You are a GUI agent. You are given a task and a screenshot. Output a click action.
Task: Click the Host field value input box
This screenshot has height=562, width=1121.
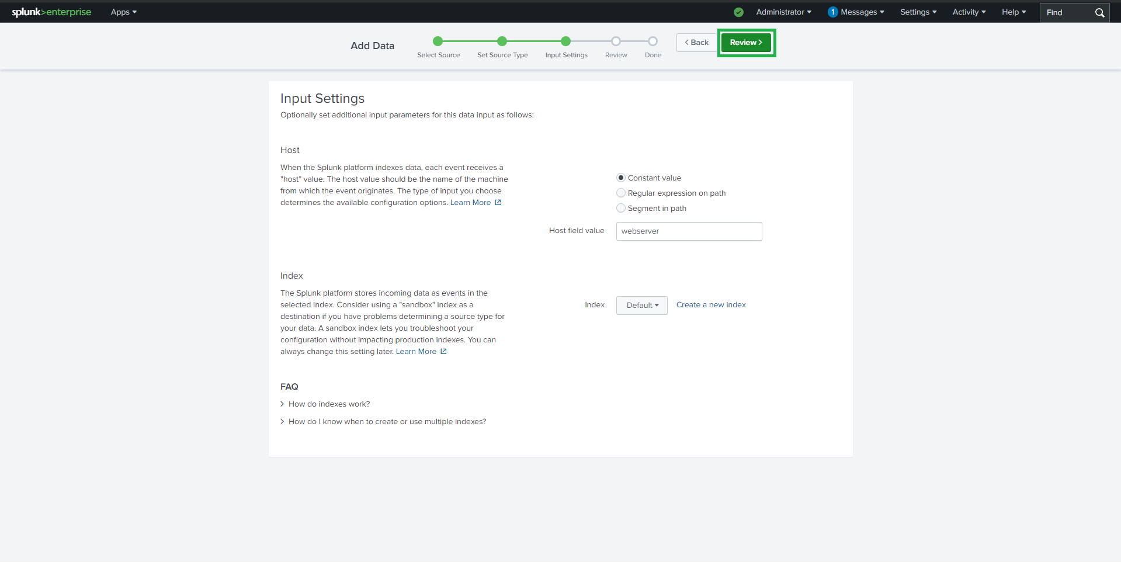coord(689,231)
